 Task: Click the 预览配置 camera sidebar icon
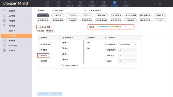pyautogui.click(x=4, y=41)
